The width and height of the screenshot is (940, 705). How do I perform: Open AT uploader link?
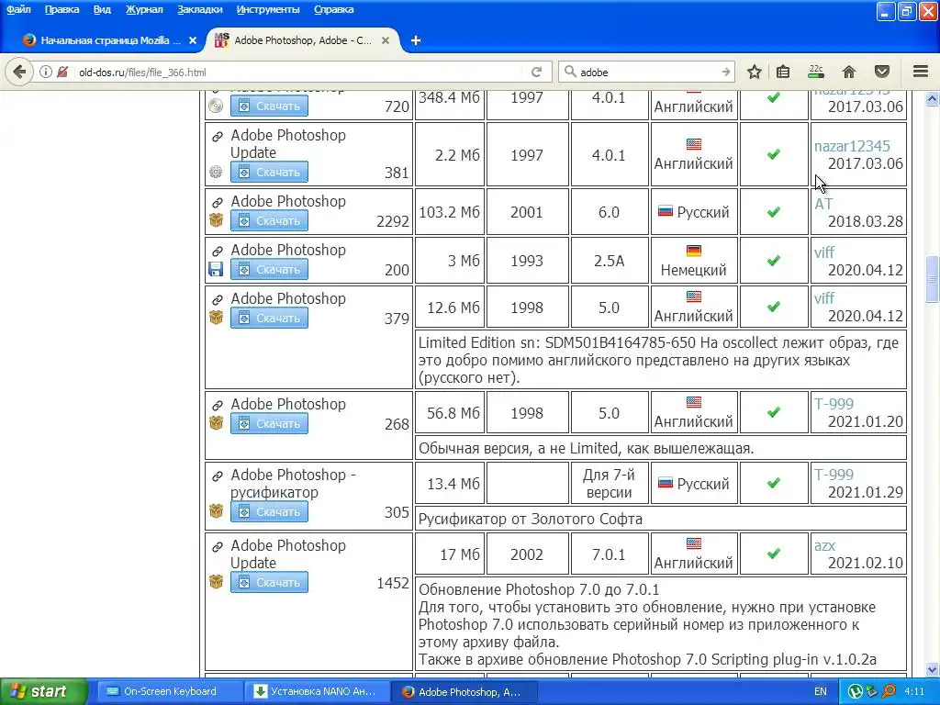click(823, 204)
